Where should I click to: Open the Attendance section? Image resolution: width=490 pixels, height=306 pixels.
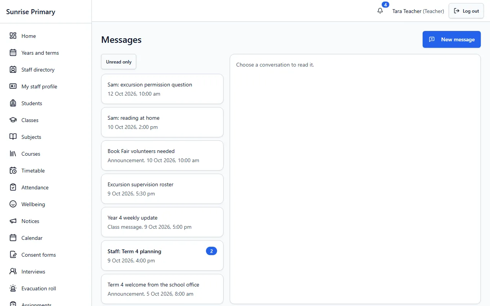tap(46, 187)
